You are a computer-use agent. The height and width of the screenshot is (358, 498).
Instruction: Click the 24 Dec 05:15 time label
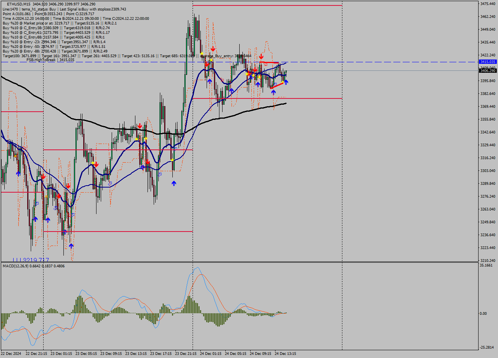[x=236, y=354]
